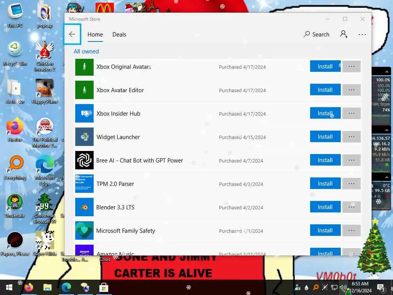Open more options for Xbox Insider Hub
The width and height of the screenshot is (393, 295).
coord(352,113)
